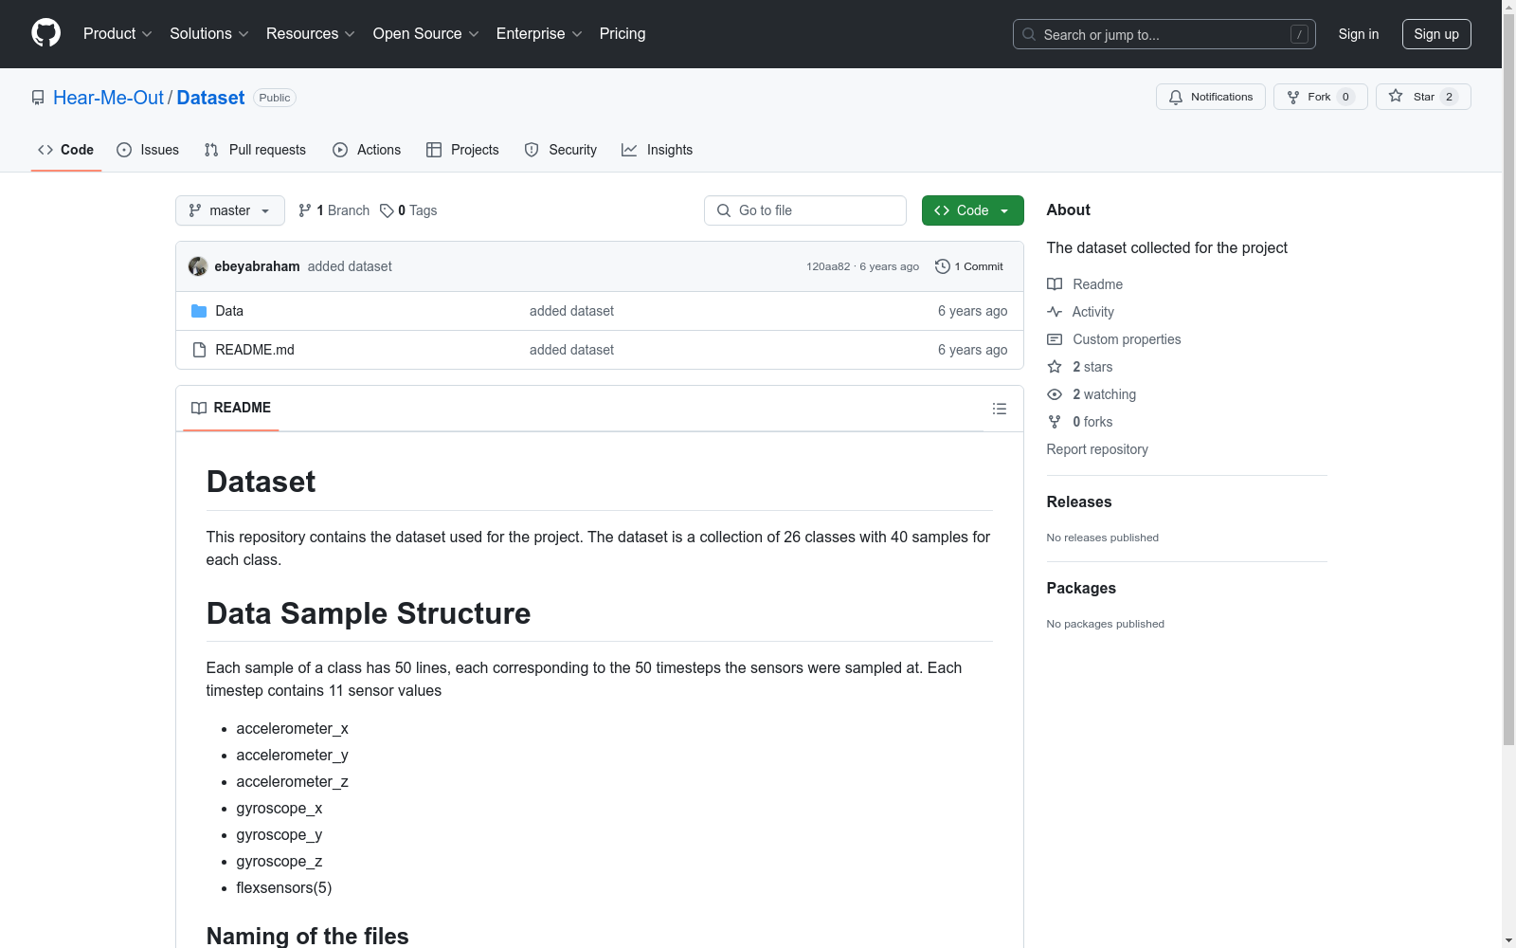
Task: Click the Star icon button
Action: point(1396,97)
